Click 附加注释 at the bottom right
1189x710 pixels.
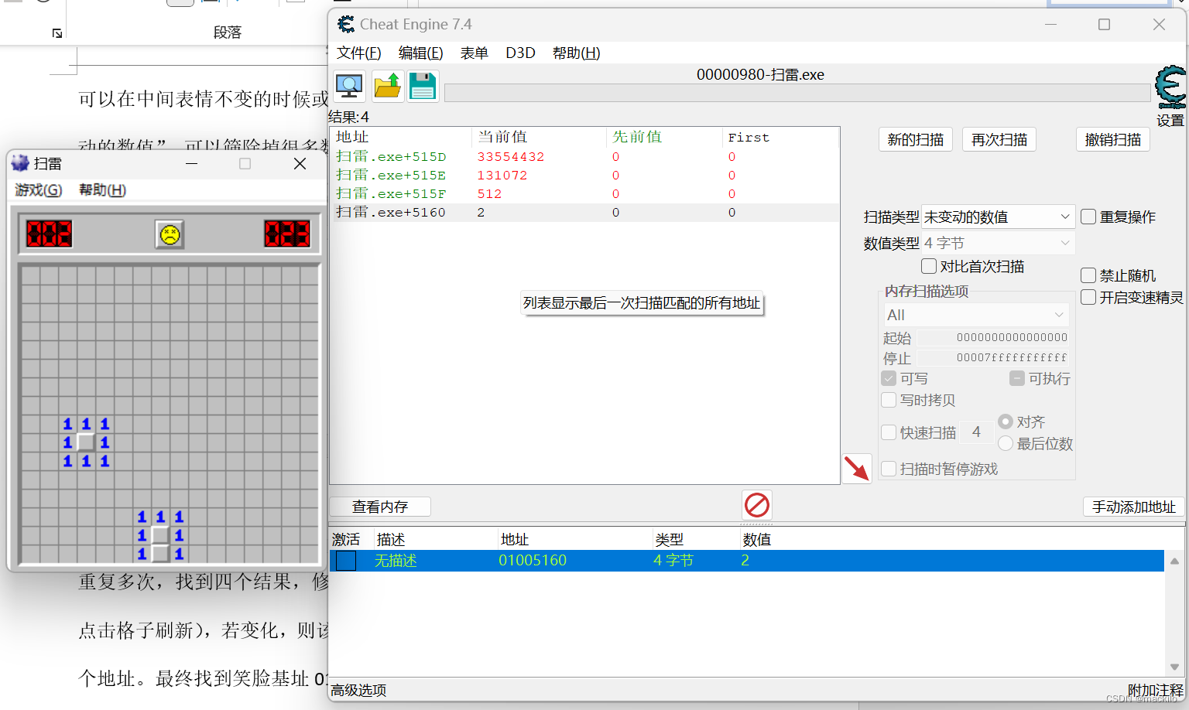(1156, 690)
